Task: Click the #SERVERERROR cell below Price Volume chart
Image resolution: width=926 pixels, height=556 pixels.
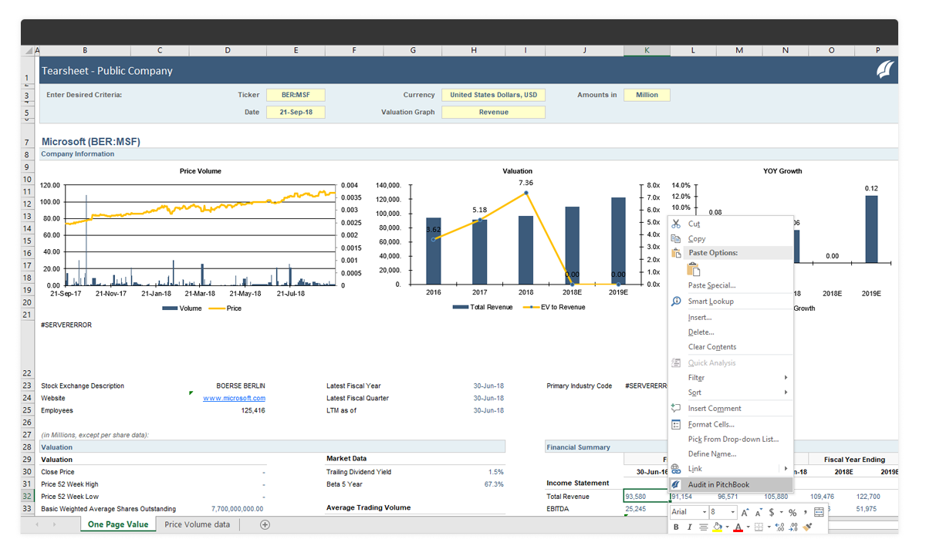Action: 66,325
